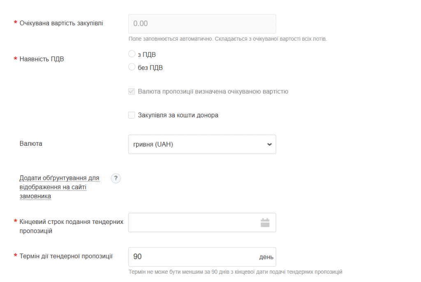Click "Додати обґрунтування для відображення" link
Image resolution: width=421 pixels, height=282 pixels.
[59, 187]
